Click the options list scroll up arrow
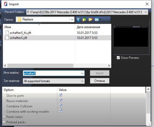154x127 pixels. pos(148,89)
